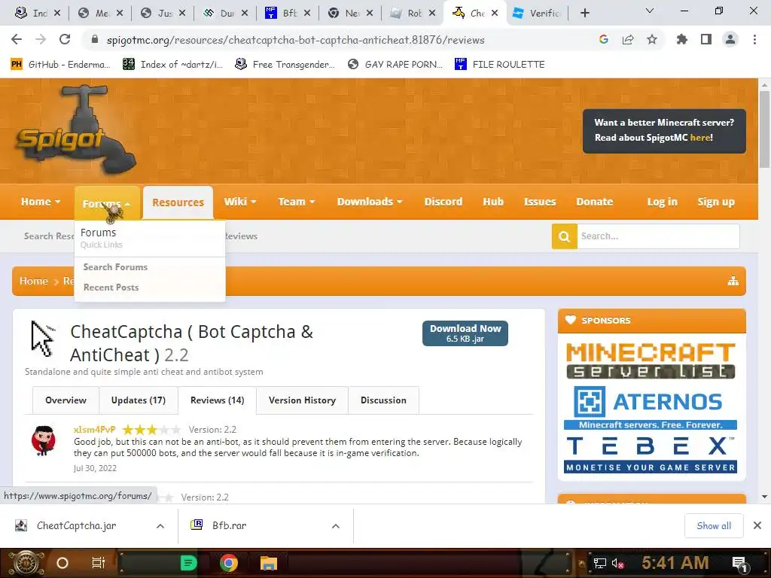
Task: Click the page vertical scrollbar thumb
Action: pos(765,129)
